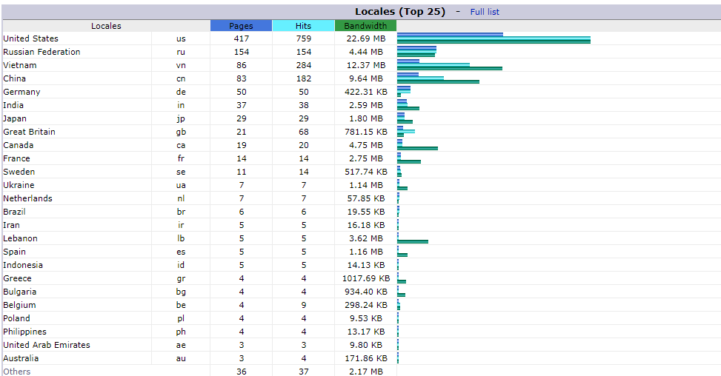
Task: Click the 422.31 KB bandwidth value
Action: tap(366, 92)
